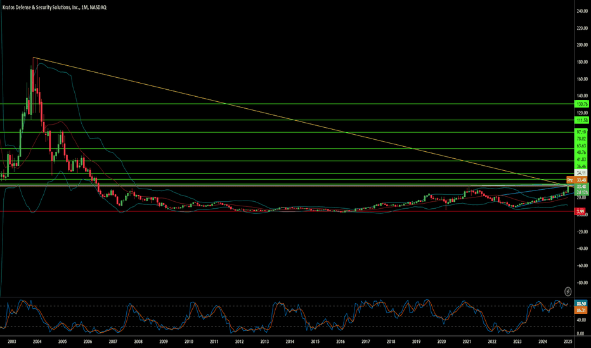591x348 pixels.
Task: Click the 2003 year label on the time axis
Action: [x=12, y=342]
